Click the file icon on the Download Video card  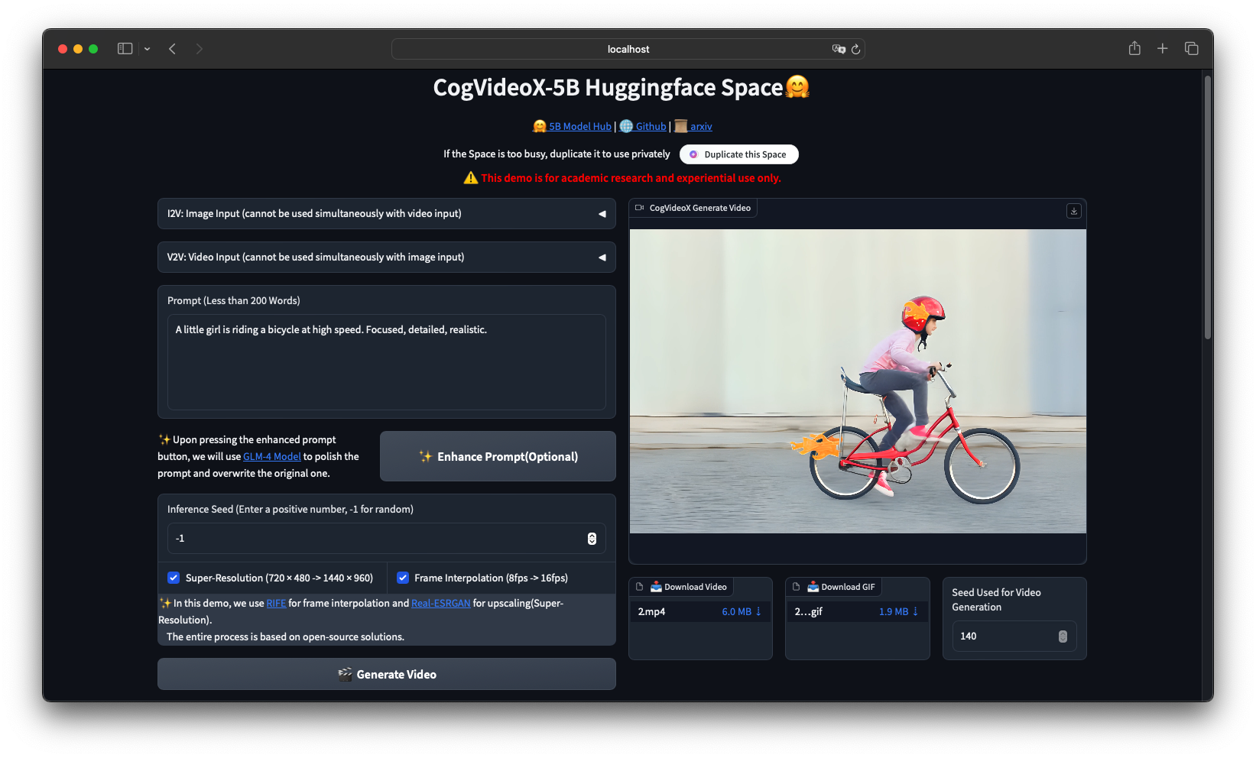640,586
